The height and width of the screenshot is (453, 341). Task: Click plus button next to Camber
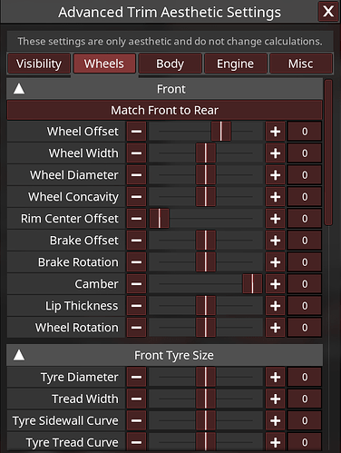[275, 284]
